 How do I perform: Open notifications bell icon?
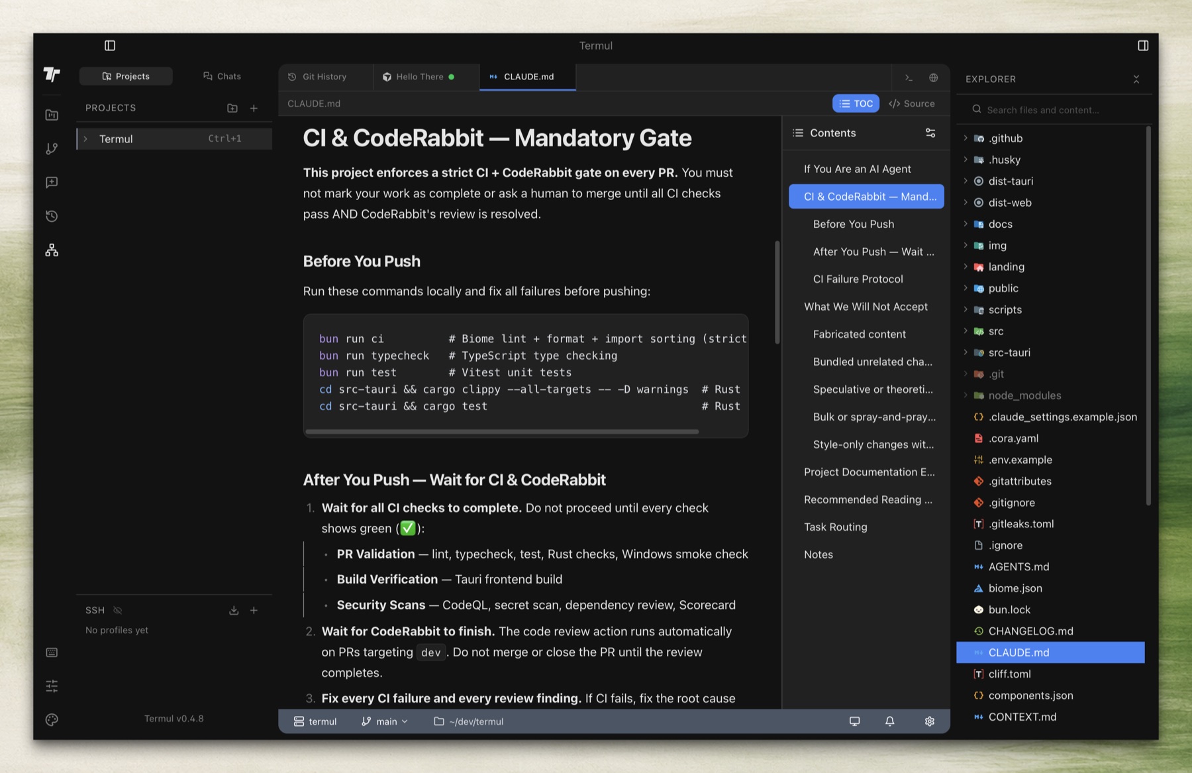tap(890, 721)
